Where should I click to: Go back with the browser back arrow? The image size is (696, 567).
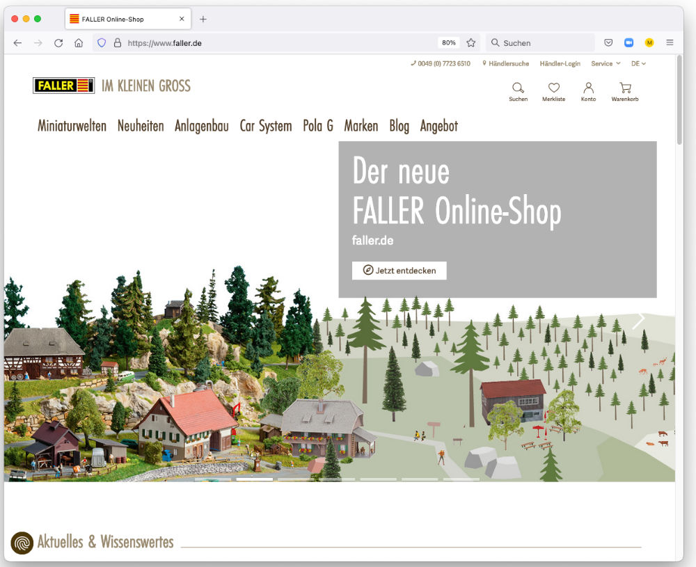point(17,43)
